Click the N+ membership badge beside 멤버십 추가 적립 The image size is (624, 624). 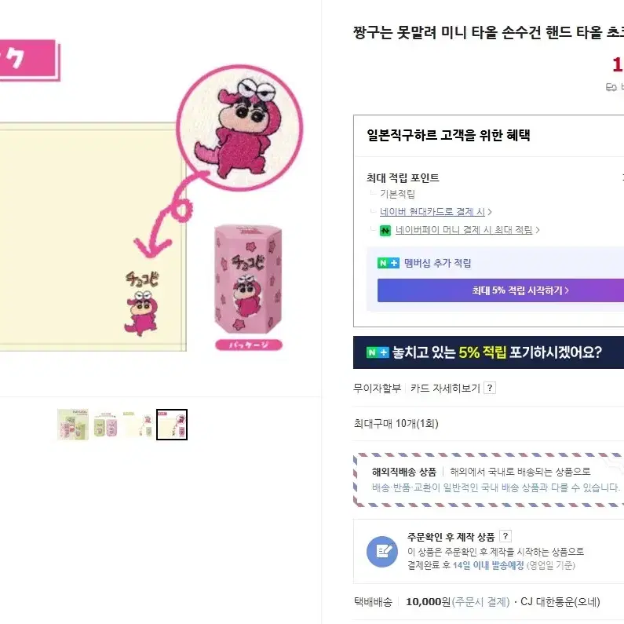click(388, 263)
